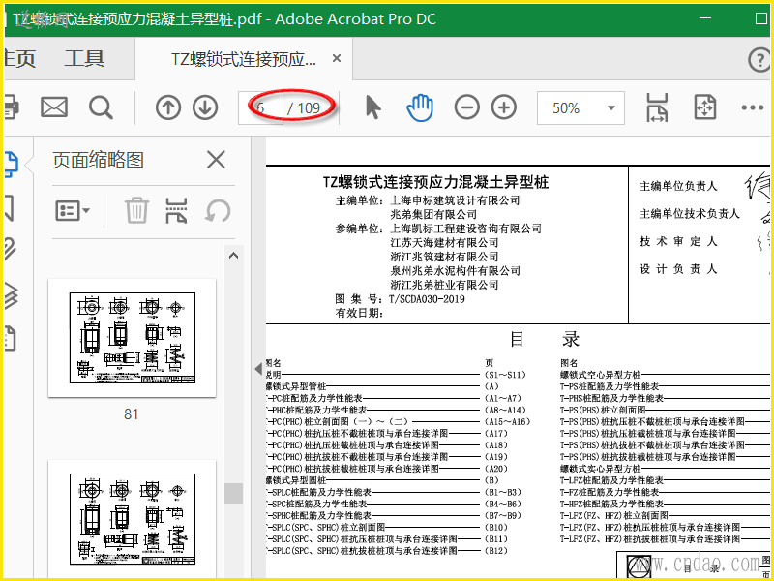Open attachments paperclip sidebar icon
774x581 pixels.
[x=11, y=249]
